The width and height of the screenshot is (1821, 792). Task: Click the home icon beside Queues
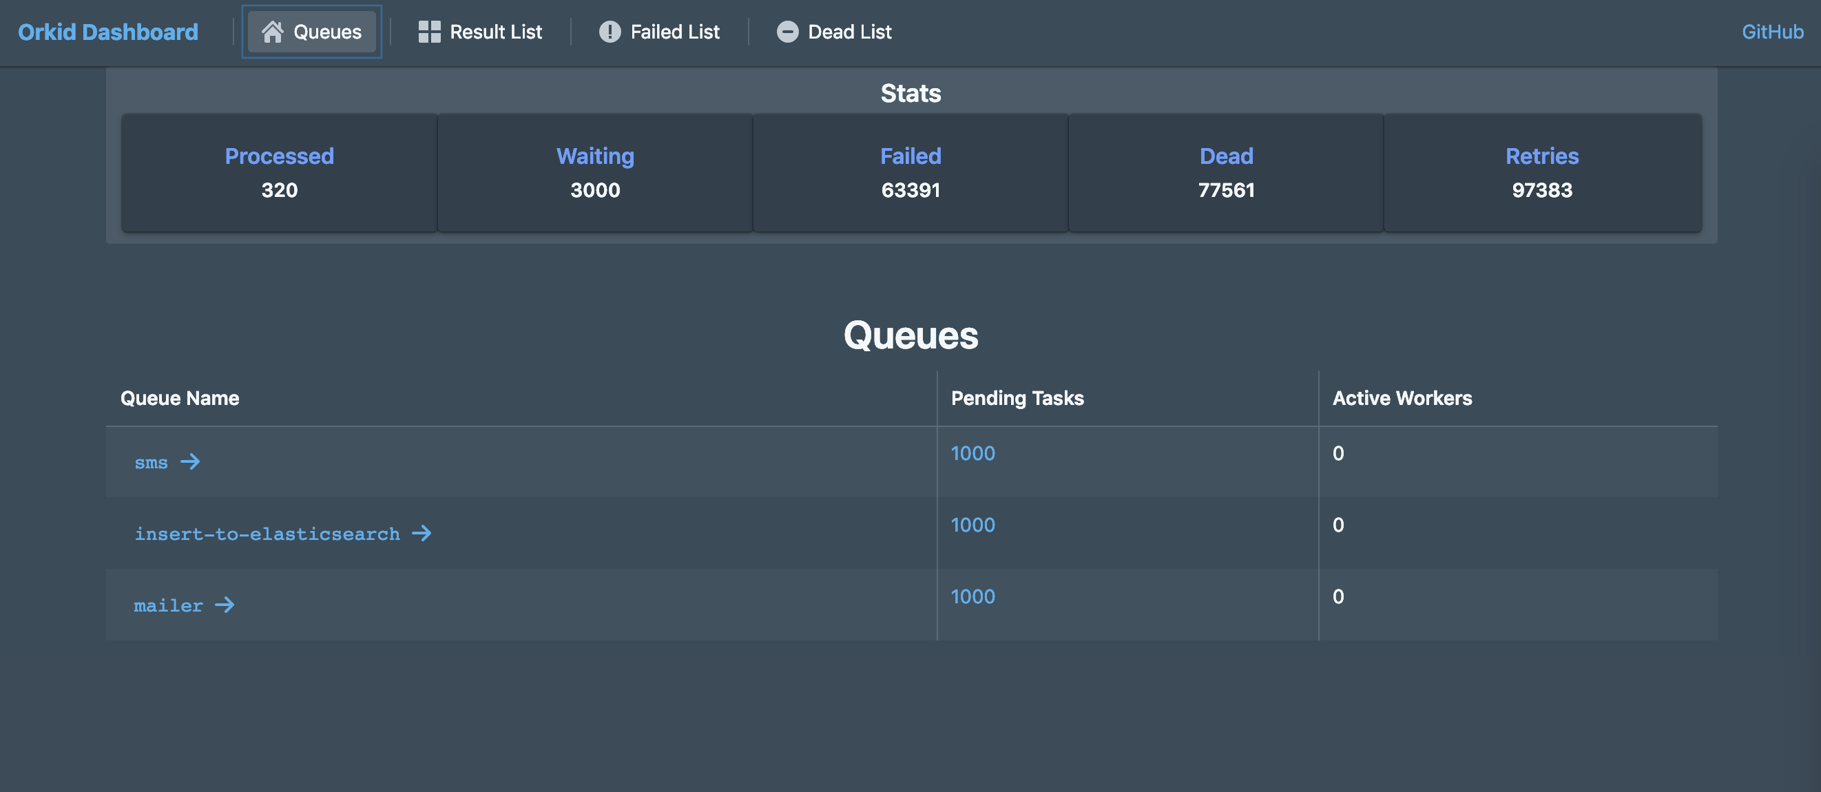click(x=272, y=32)
